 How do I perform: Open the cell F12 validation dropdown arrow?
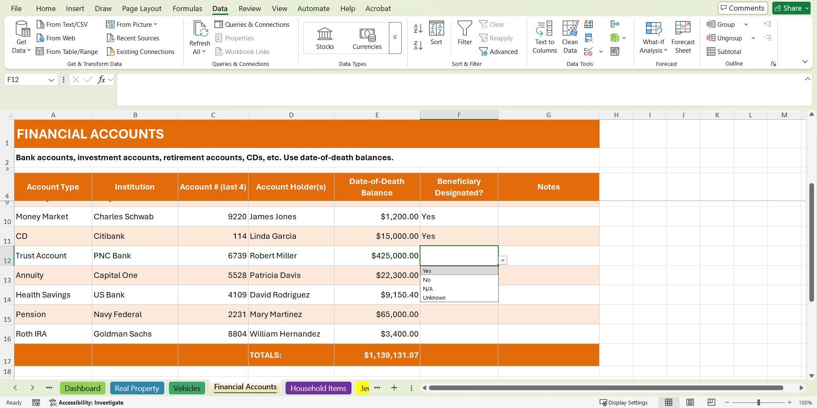coord(503,261)
